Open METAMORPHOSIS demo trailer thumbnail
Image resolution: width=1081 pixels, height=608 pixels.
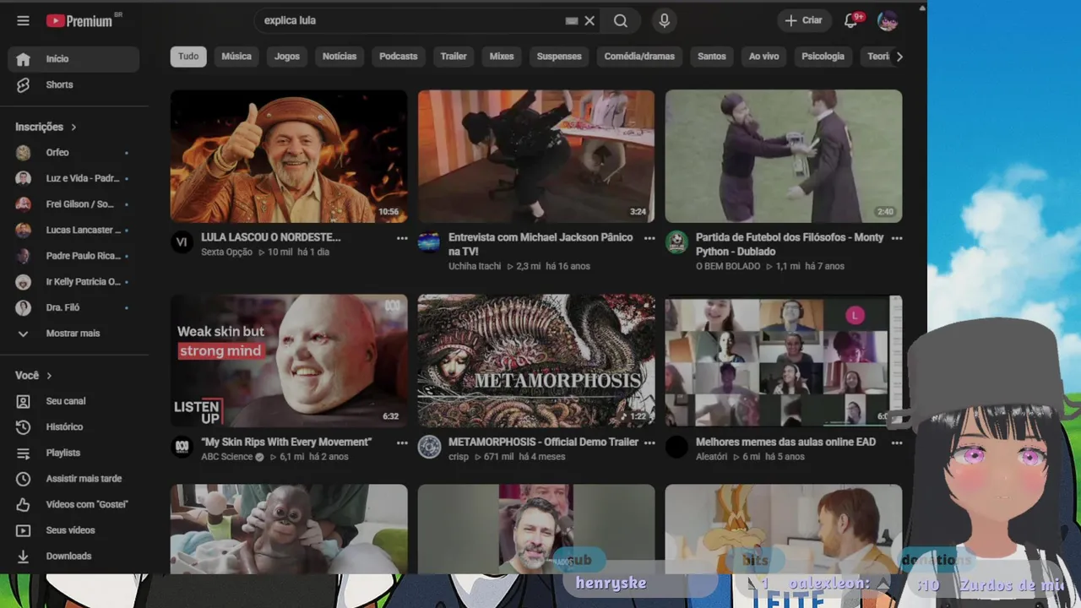click(x=536, y=361)
